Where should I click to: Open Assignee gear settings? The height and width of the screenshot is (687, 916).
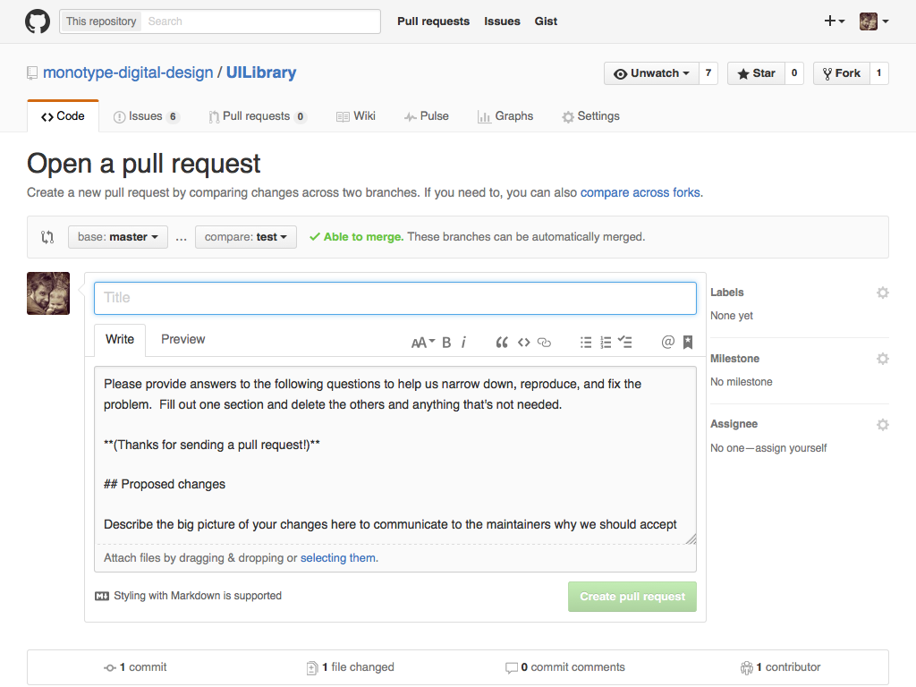click(x=883, y=424)
